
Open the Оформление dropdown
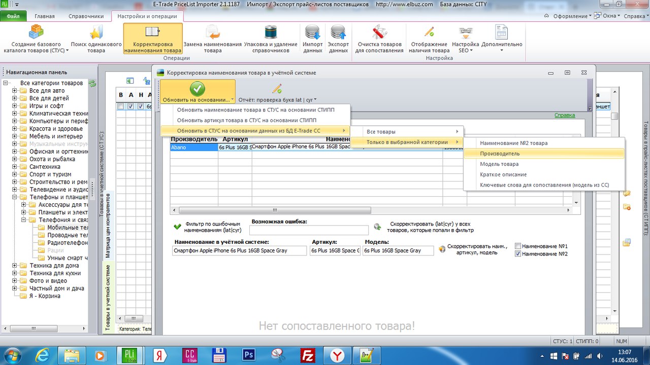[x=572, y=16]
